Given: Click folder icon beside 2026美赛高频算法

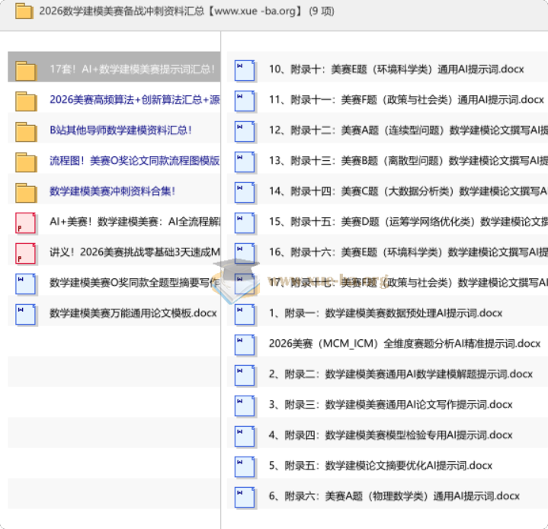Looking at the screenshot, I should (x=26, y=100).
